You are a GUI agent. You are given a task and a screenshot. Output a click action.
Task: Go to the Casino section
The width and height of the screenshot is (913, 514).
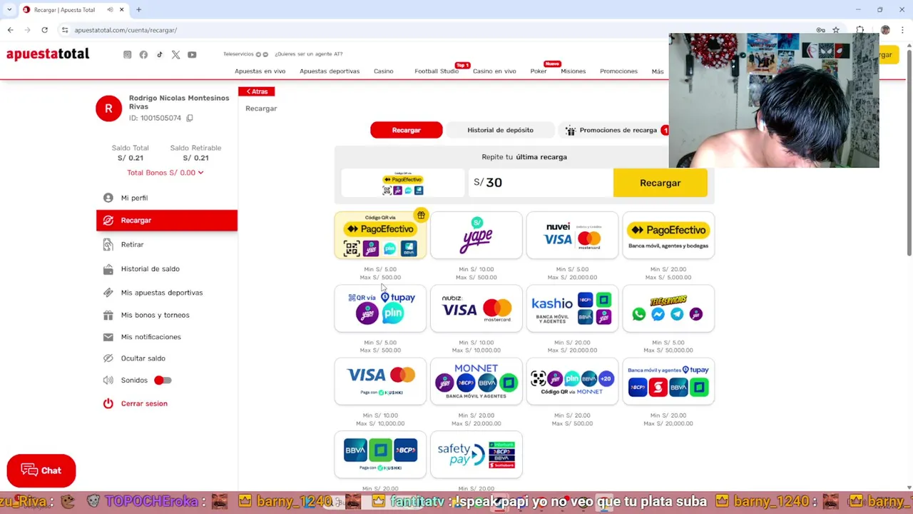click(x=384, y=71)
